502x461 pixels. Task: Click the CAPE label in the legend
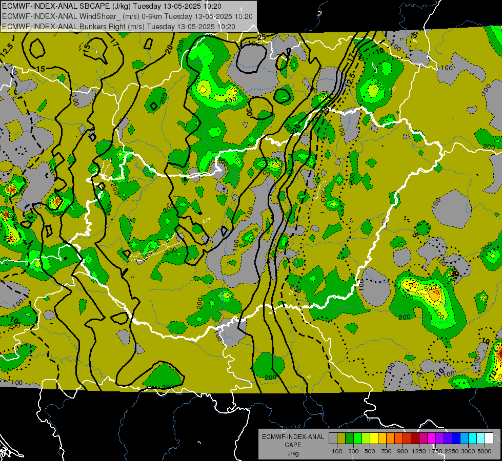[x=293, y=445]
